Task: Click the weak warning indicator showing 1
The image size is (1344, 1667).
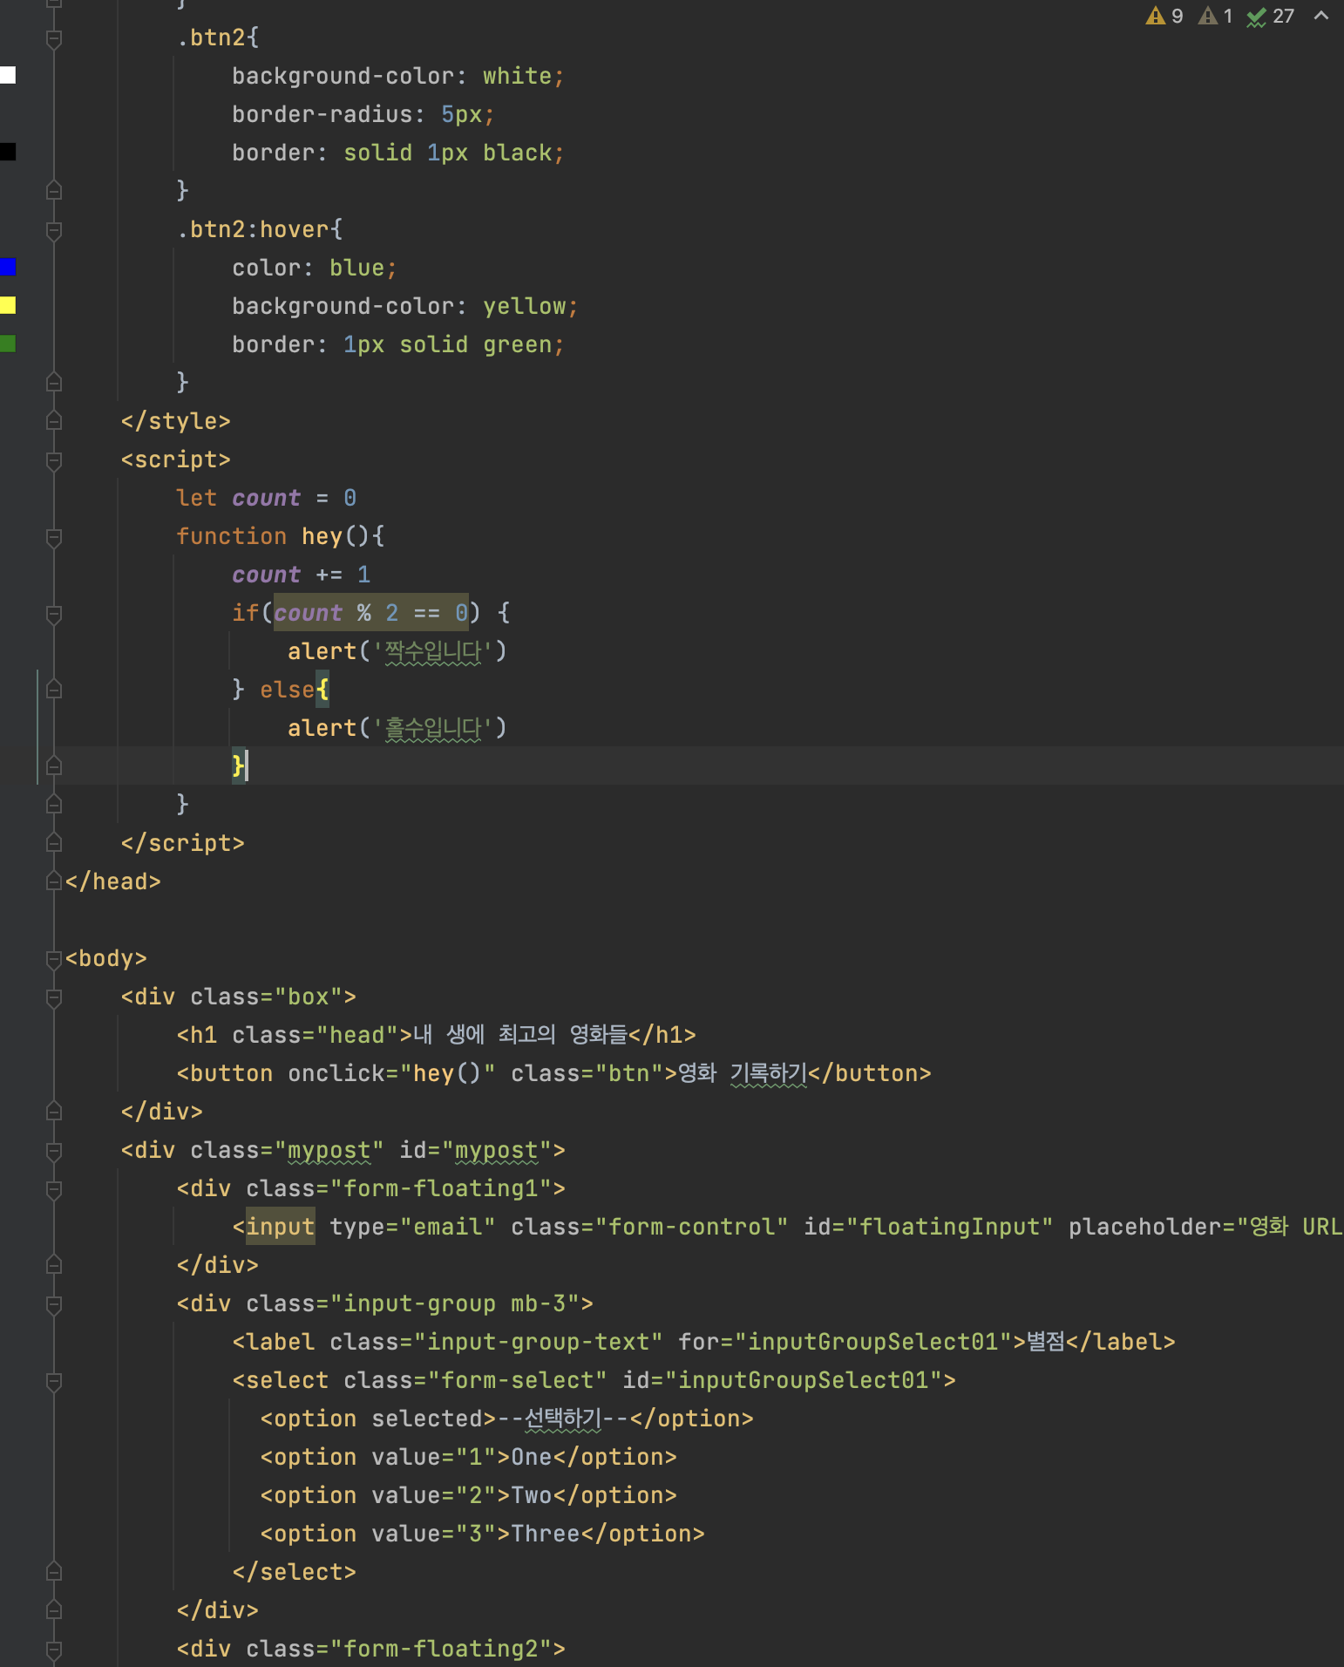Action: tap(1216, 16)
